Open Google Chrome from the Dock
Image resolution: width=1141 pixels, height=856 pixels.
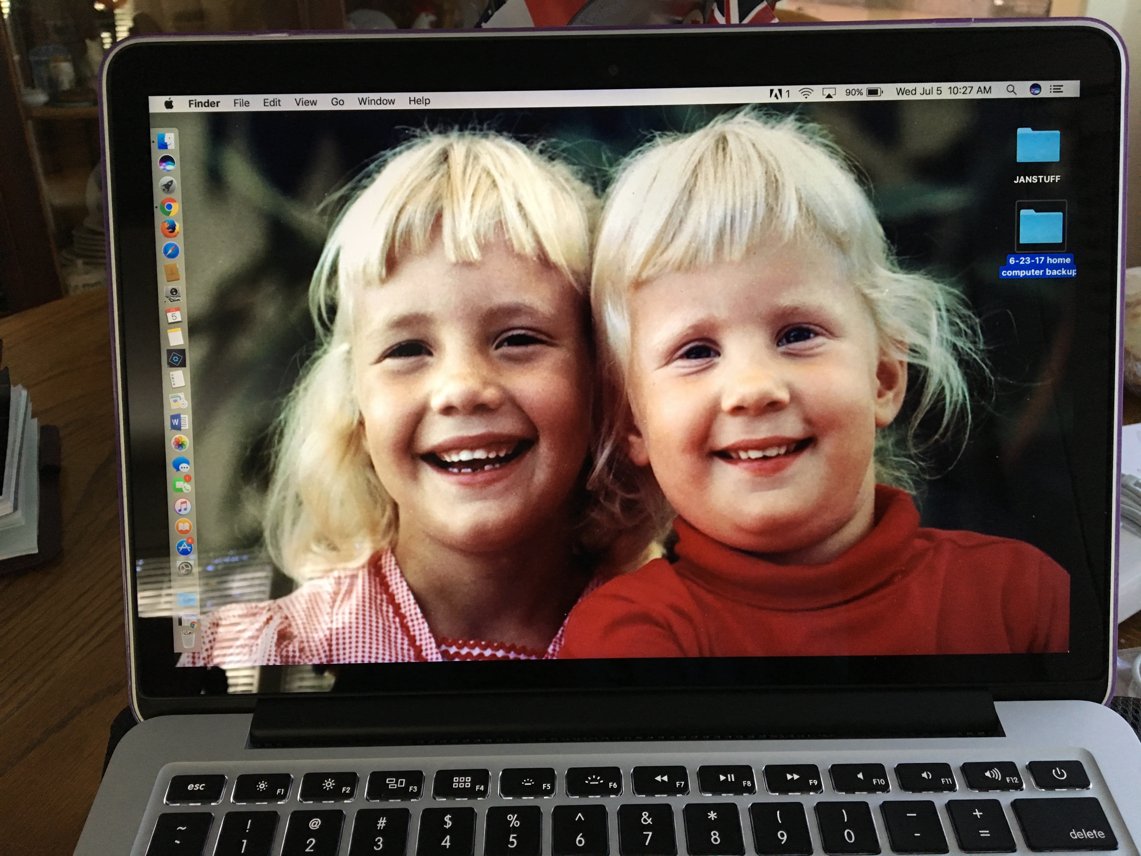tap(169, 207)
